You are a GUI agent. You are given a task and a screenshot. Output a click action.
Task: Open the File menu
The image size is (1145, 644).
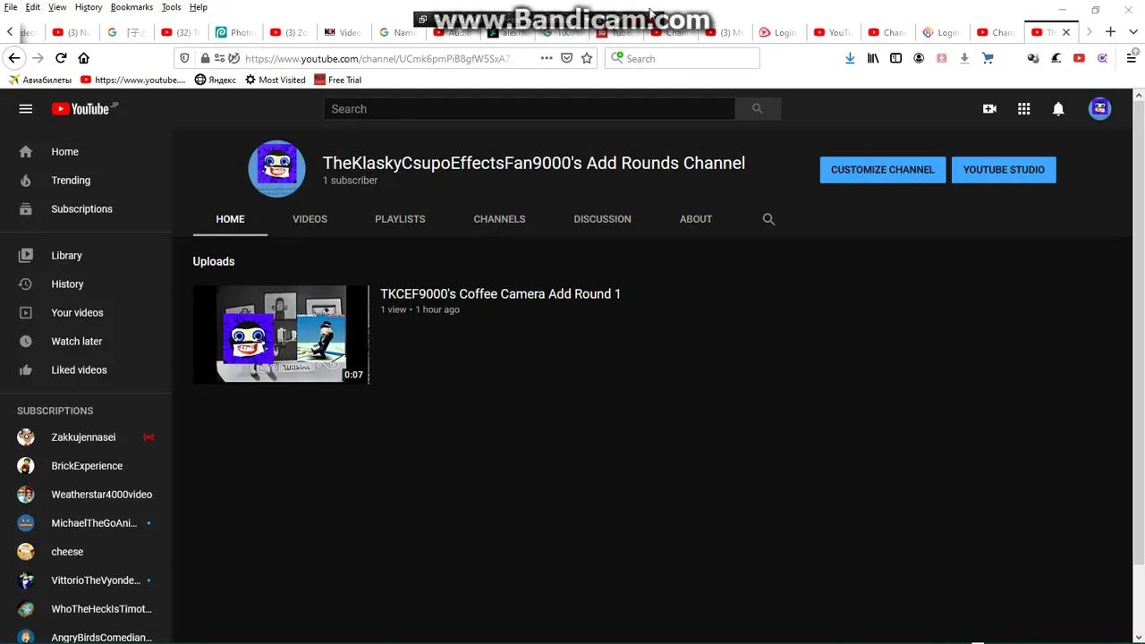click(11, 7)
